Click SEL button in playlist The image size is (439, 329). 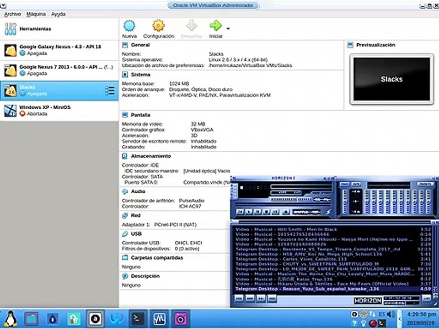click(x=261, y=299)
